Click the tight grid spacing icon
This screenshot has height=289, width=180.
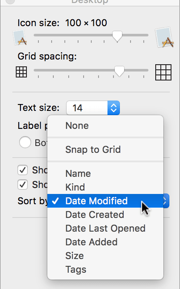(21, 72)
